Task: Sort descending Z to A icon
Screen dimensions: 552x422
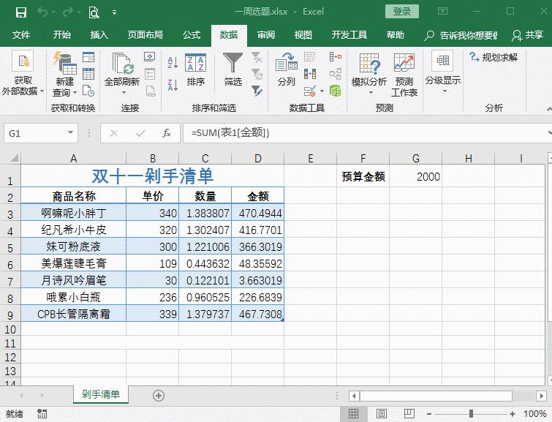Action: coord(173,85)
